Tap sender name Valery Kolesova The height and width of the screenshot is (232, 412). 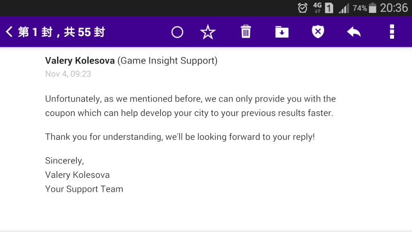80,60
